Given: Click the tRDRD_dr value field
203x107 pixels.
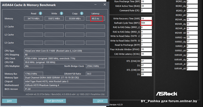Looking at the screenshot, I should tap(192, 11).
